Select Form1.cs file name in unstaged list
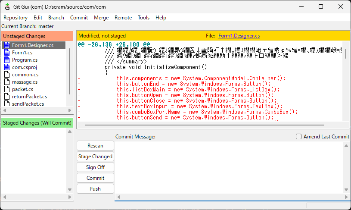This screenshot has height=210, width=351. pos(22,53)
